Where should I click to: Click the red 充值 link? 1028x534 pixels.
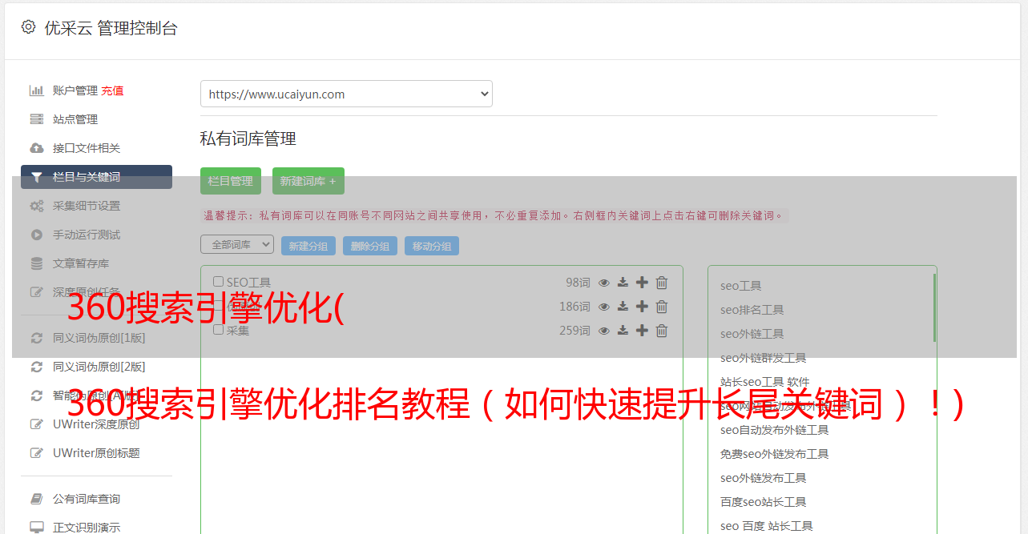[112, 90]
